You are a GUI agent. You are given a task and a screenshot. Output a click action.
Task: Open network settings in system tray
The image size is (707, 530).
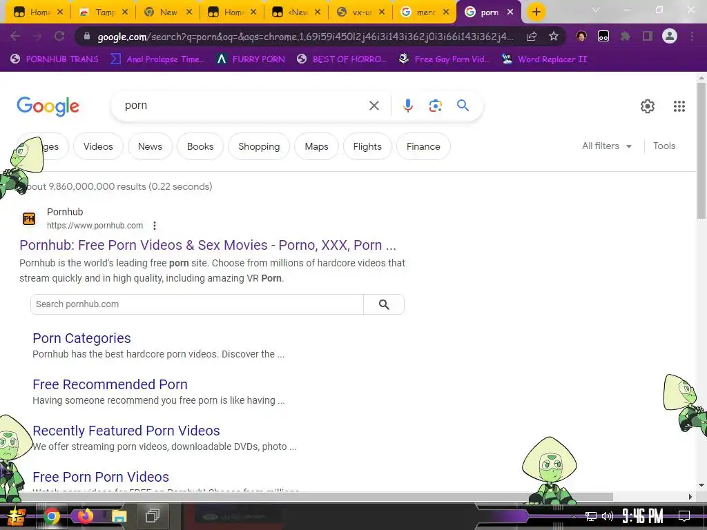(x=591, y=516)
